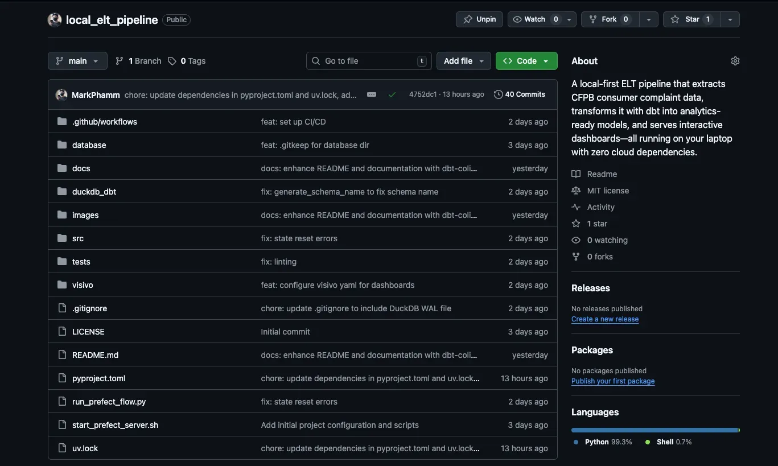The image size is (778, 466).
Task: Open commit 4752dc1
Action: click(423, 94)
